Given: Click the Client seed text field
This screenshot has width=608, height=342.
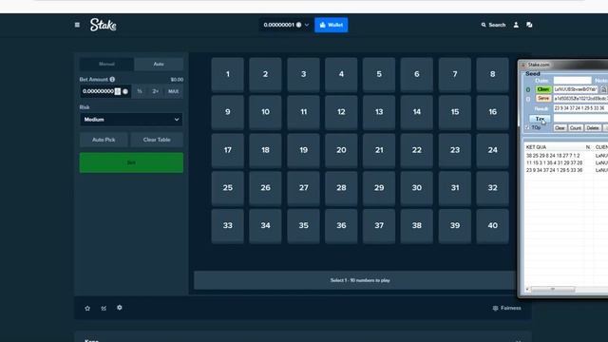Looking at the screenshot, I should tap(576, 89).
